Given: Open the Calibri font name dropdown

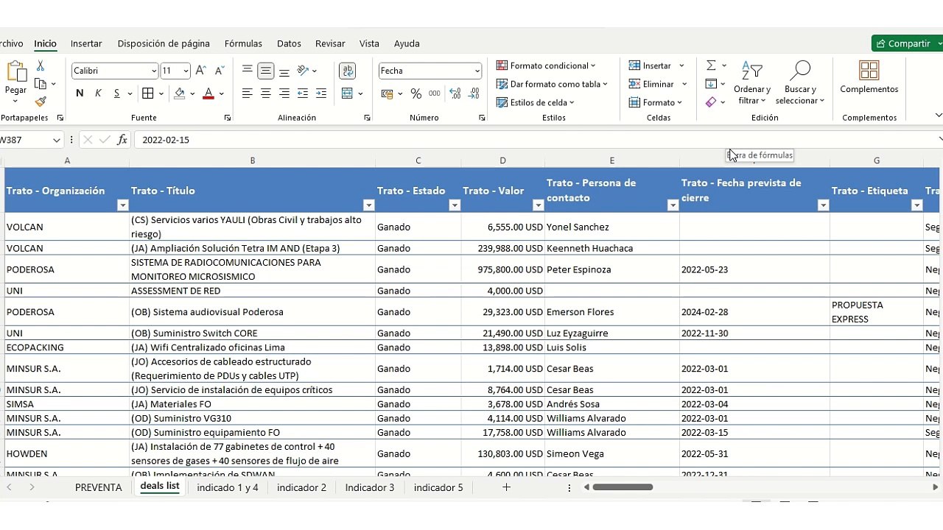Looking at the screenshot, I should [154, 71].
